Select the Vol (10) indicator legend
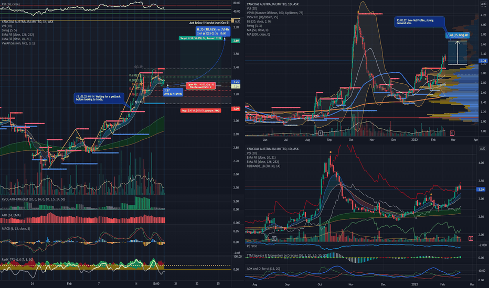The height and width of the screenshot is (288, 489). 6,26
